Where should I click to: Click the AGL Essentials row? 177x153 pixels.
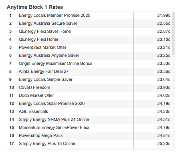(89, 112)
